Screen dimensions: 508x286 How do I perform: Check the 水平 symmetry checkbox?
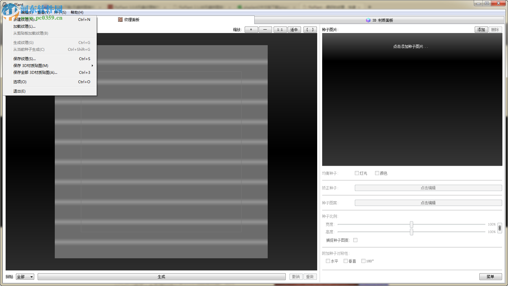(328, 261)
